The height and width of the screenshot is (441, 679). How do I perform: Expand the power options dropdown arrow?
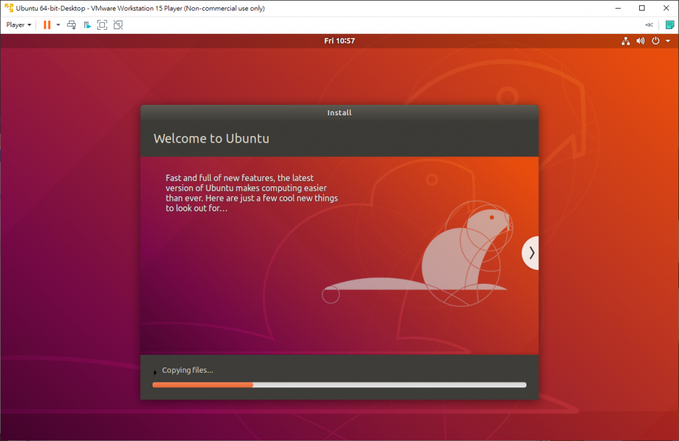(58, 25)
